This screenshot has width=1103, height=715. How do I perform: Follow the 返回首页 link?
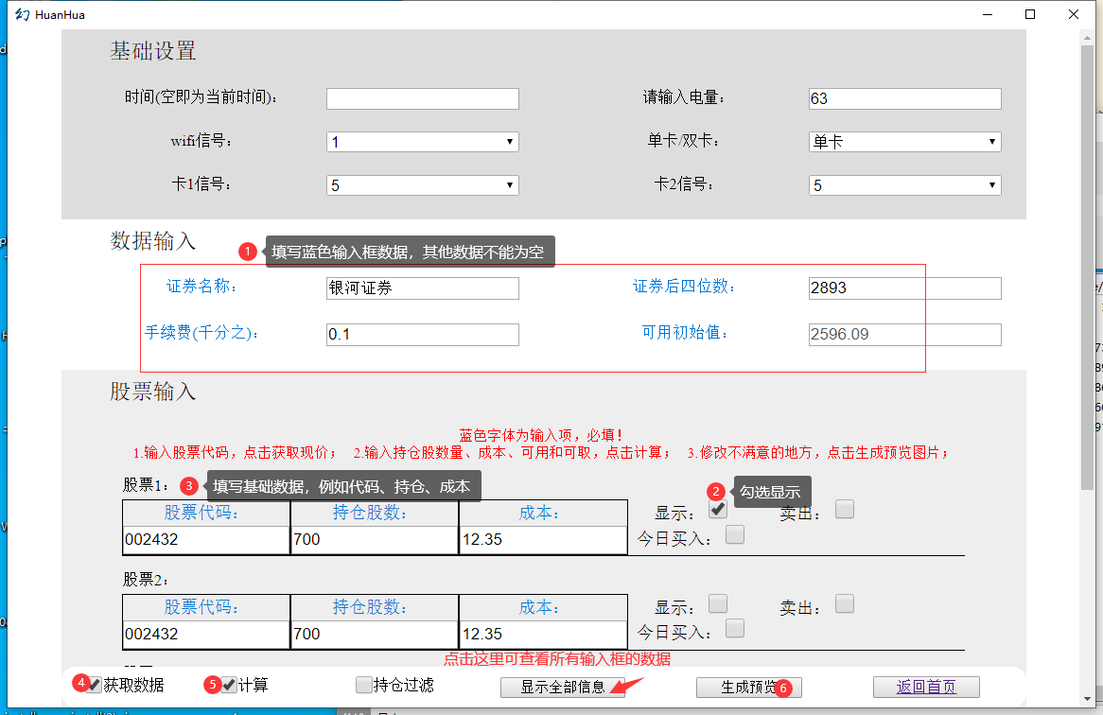click(926, 688)
